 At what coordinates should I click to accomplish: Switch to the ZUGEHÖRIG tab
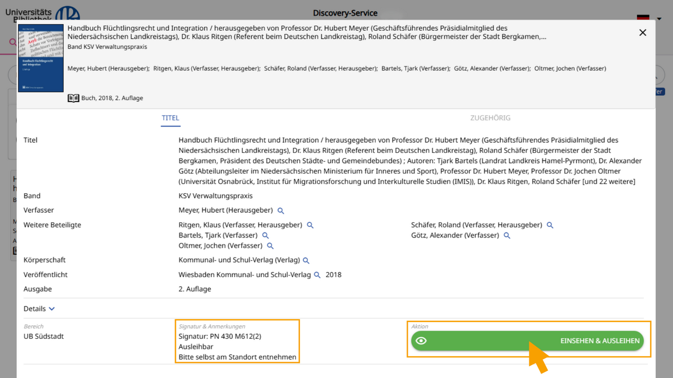tap(490, 118)
